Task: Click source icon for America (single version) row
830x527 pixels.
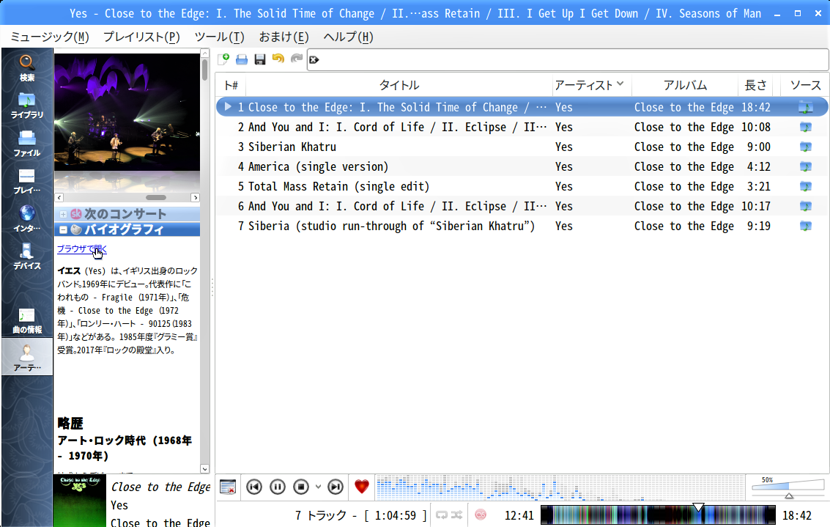Action: point(805,166)
